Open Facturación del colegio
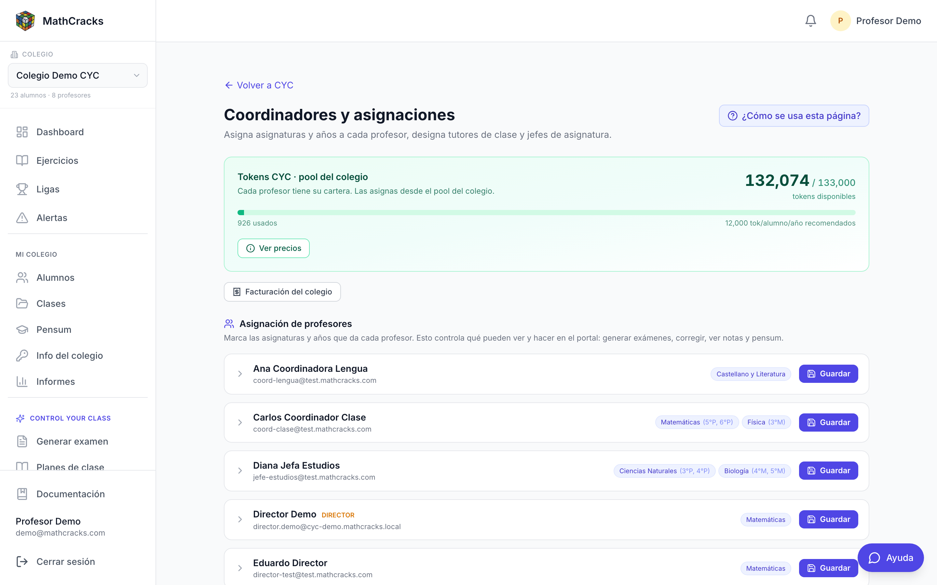 point(282,292)
